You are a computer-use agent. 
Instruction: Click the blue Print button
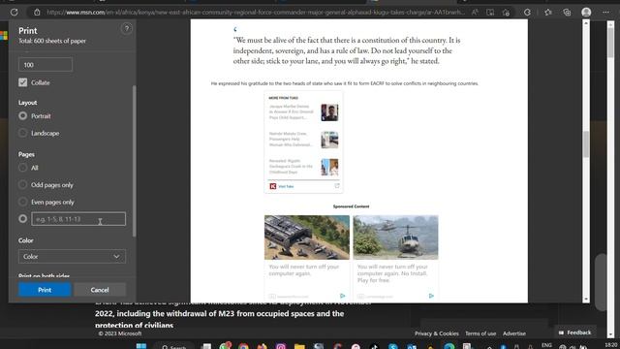tap(45, 290)
